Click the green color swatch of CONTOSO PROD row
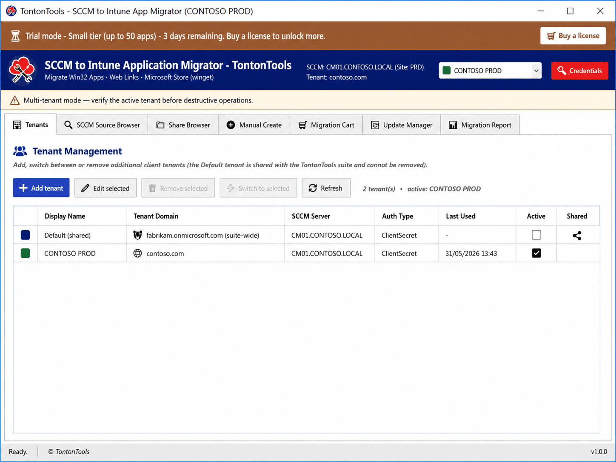This screenshot has width=616, height=462. 26,253
